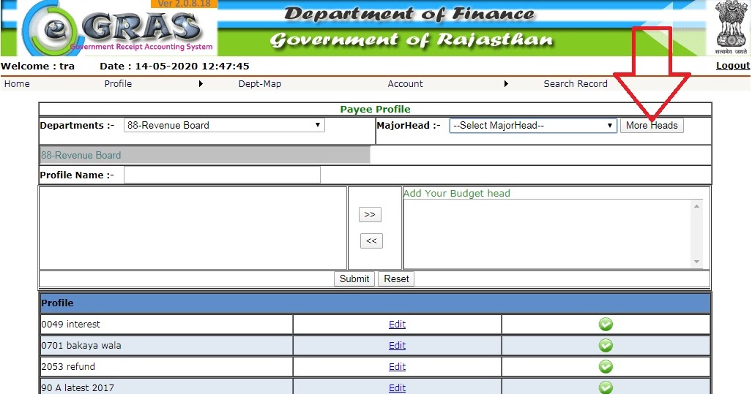Click the greyed 88-Revenue Board field
Image resolution: width=752 pixels, height=394 pixels.
[205, 155]
